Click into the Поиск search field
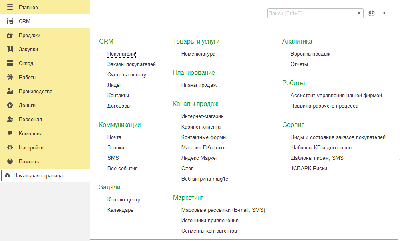Image resolution: width=400 pixels, height=241 pixels. (x=311, y=13)
